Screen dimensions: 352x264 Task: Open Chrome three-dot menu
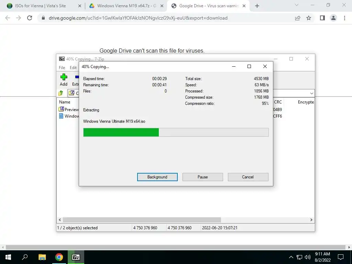click(344, 18)
